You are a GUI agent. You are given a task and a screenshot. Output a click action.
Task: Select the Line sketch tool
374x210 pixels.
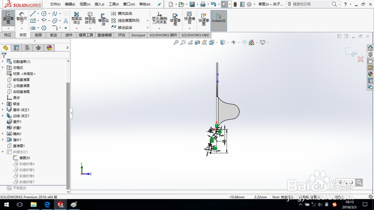pyautogui.click(x=33, y=14)
